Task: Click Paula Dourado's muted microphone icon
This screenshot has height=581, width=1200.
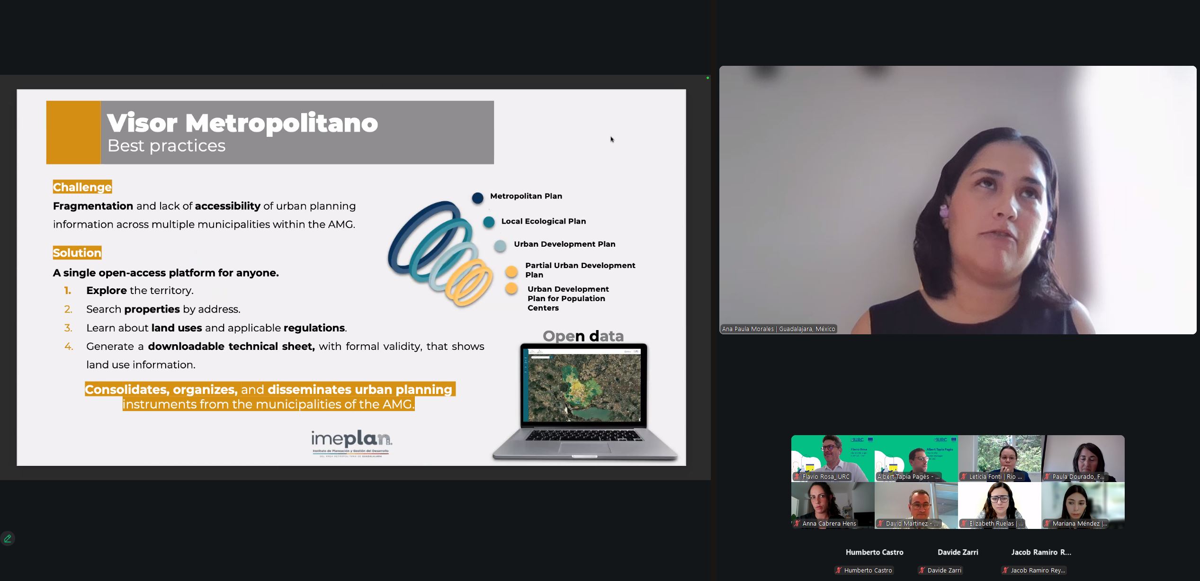Action: (x=1048, y=477)
